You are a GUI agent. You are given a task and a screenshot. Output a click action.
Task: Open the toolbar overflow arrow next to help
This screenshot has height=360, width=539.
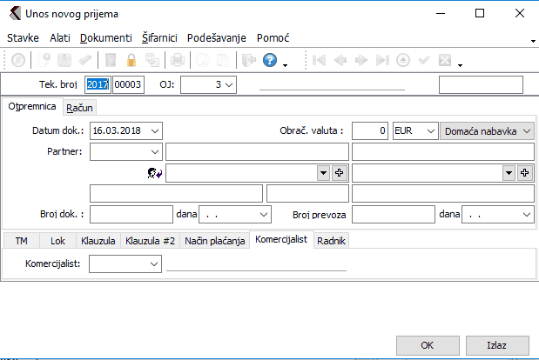point(285,64)
